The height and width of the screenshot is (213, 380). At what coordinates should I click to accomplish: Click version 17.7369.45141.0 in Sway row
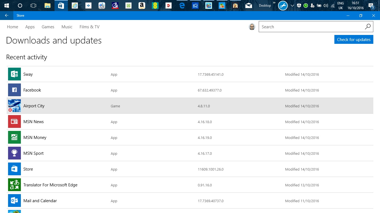click(211, 75)
